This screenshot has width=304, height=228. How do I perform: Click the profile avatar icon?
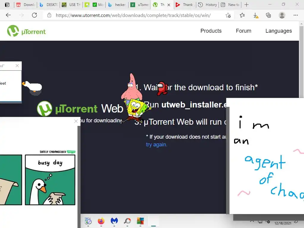point(282,15)
